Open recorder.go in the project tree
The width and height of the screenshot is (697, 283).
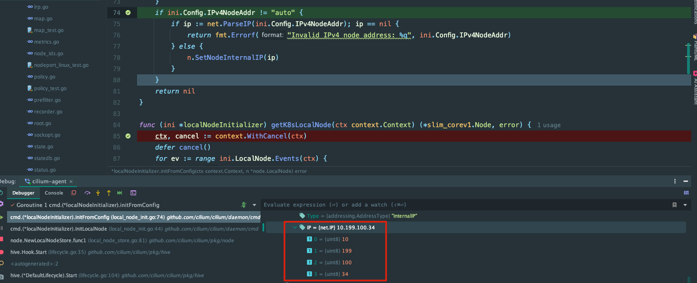tap(48, 112)
